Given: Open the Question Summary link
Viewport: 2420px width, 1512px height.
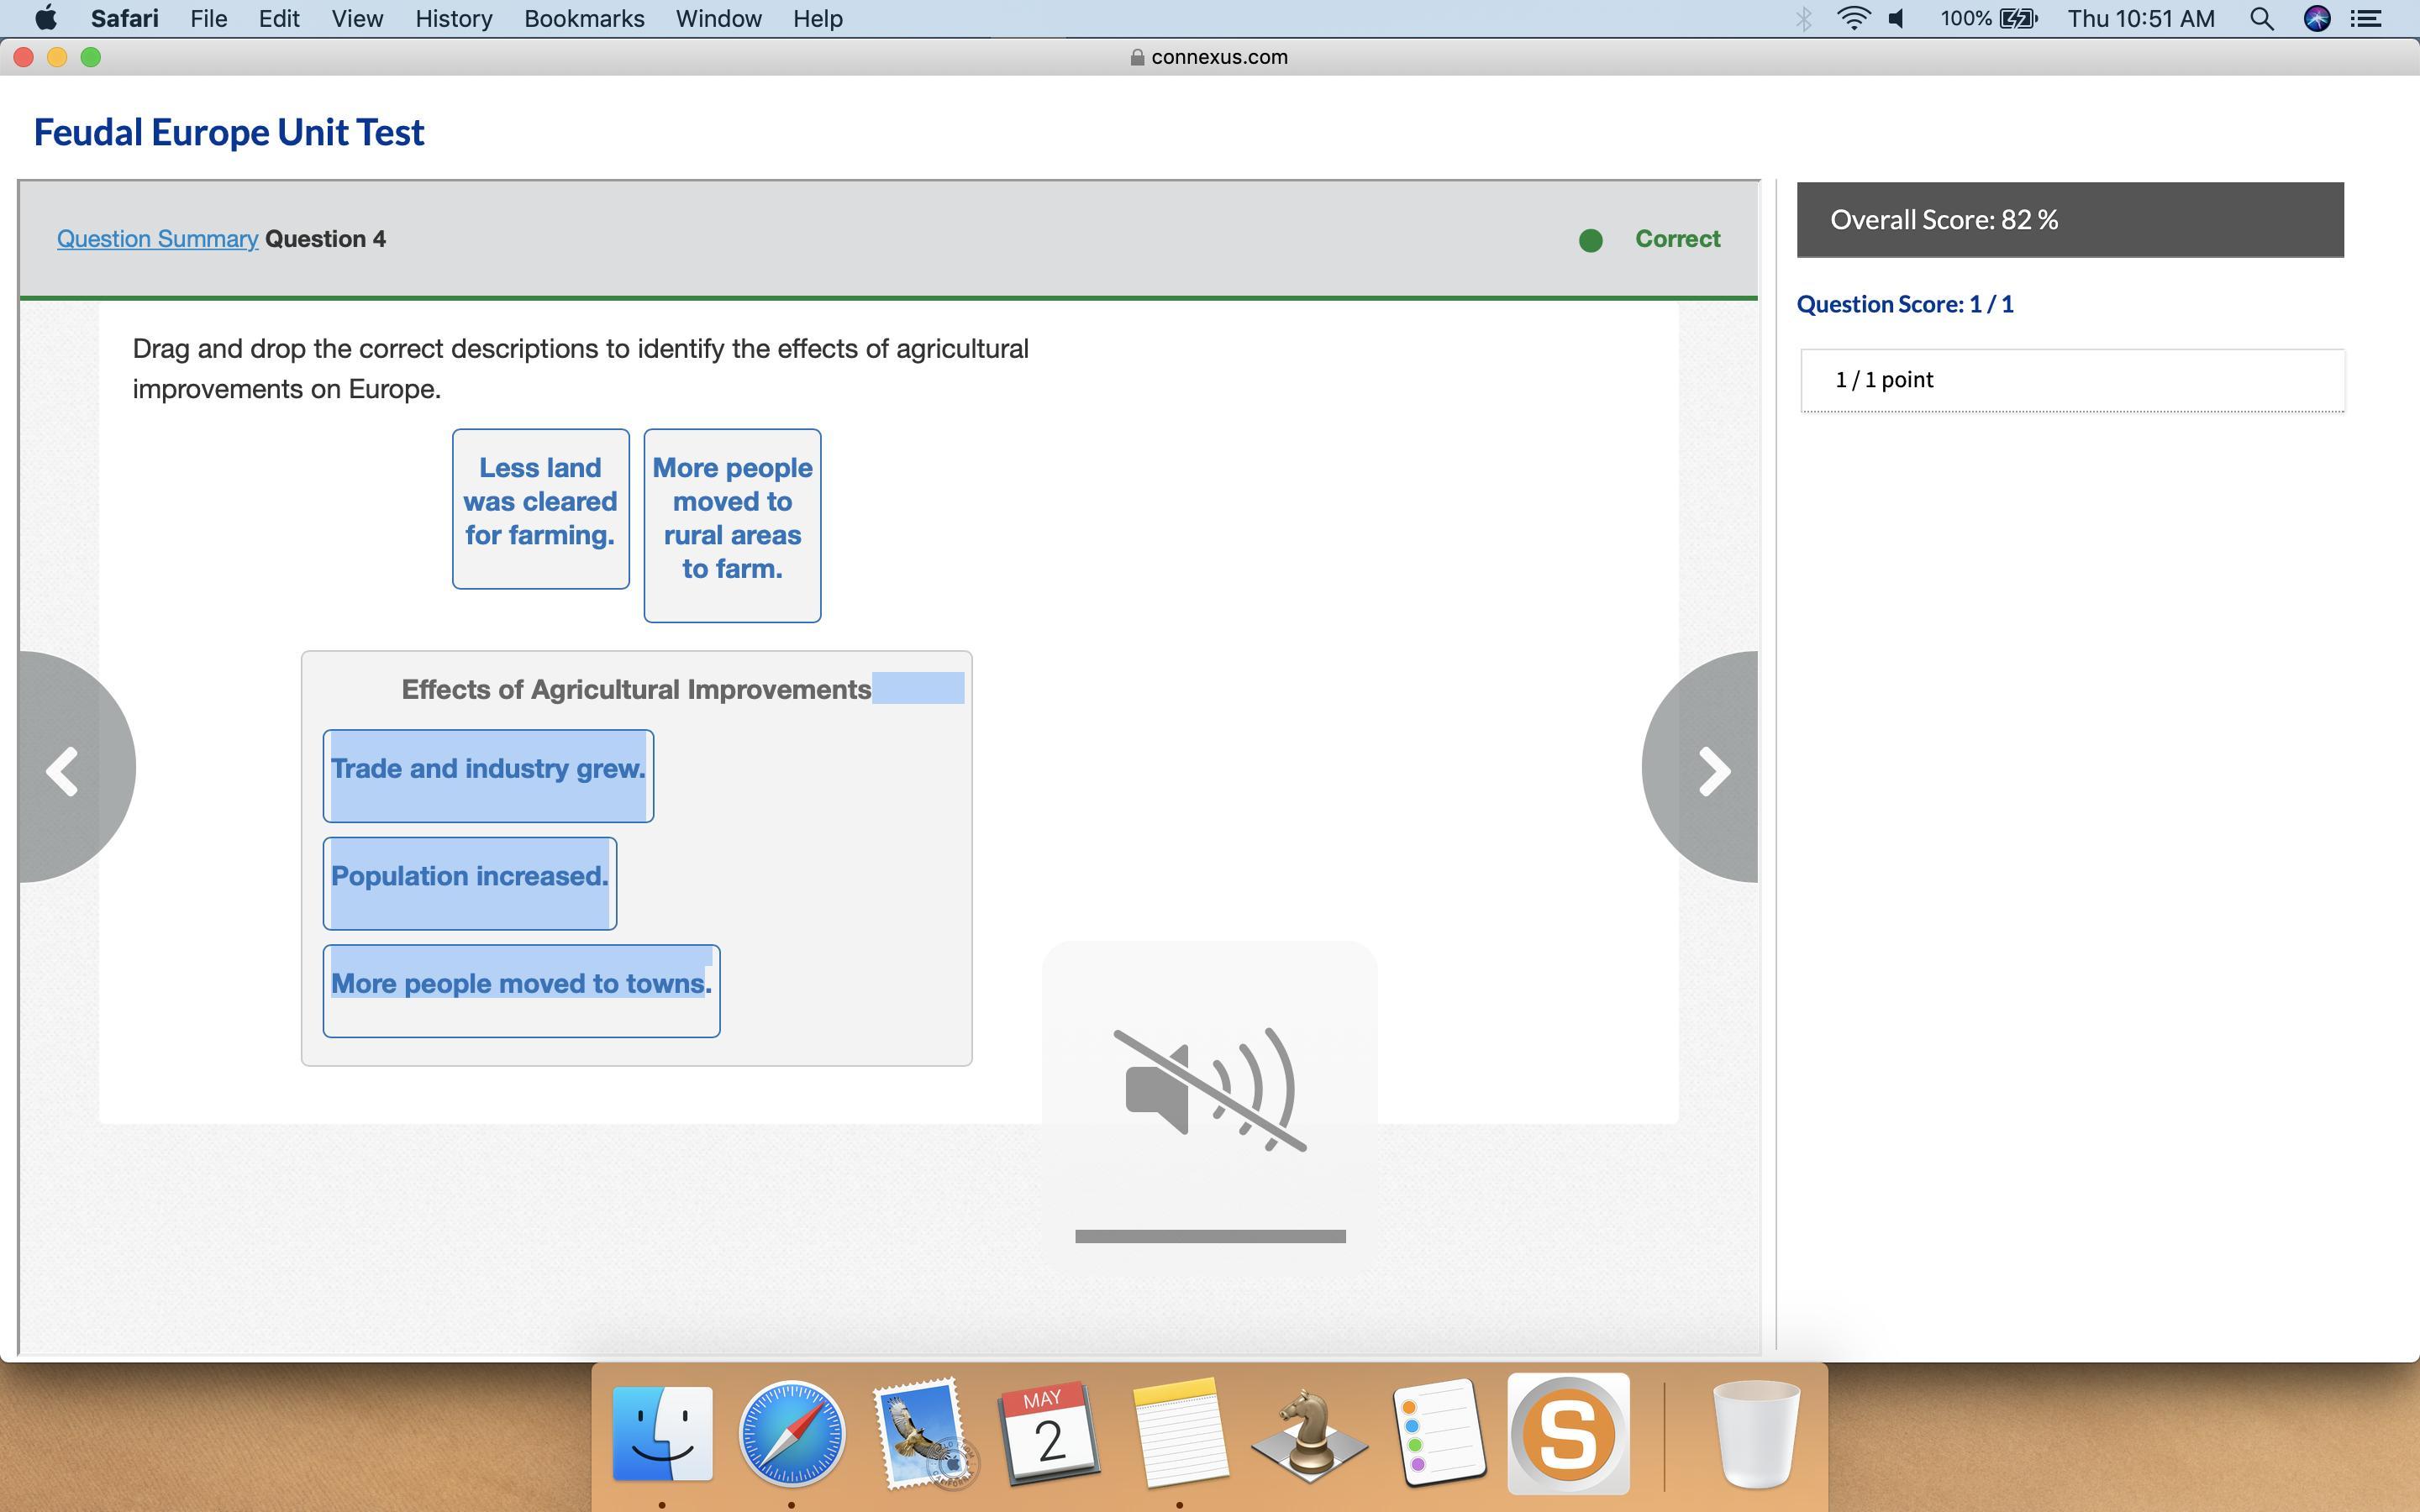Looking at the screenshot, I should (157, 239).
